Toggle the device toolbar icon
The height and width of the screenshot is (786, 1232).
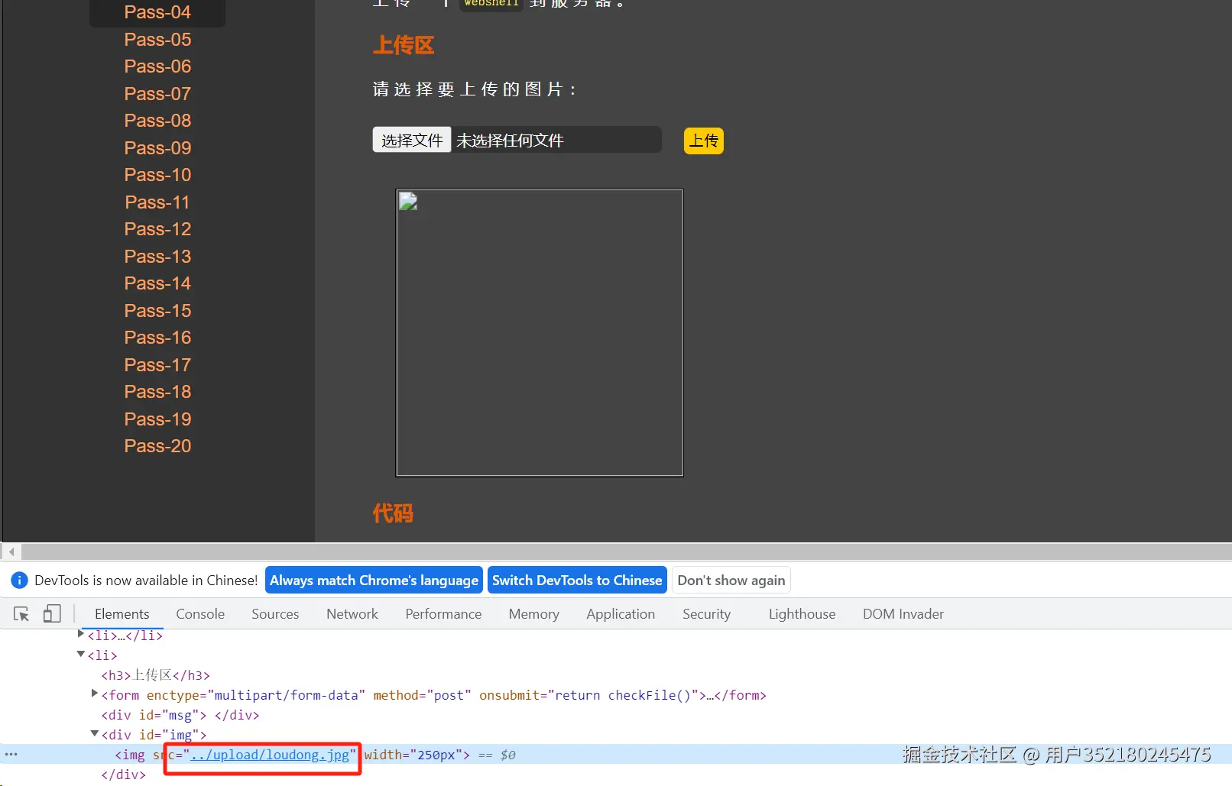click(52, 614)
